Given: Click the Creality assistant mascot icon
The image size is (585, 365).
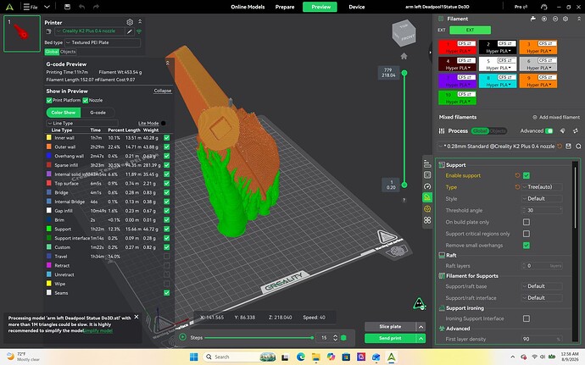Looking at the screenshot, I should tap(419, 303).
